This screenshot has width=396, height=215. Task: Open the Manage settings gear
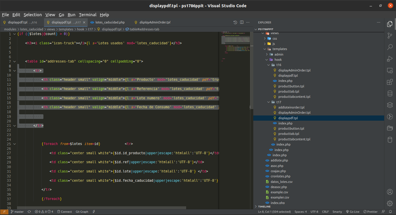[x=390, y=203]
